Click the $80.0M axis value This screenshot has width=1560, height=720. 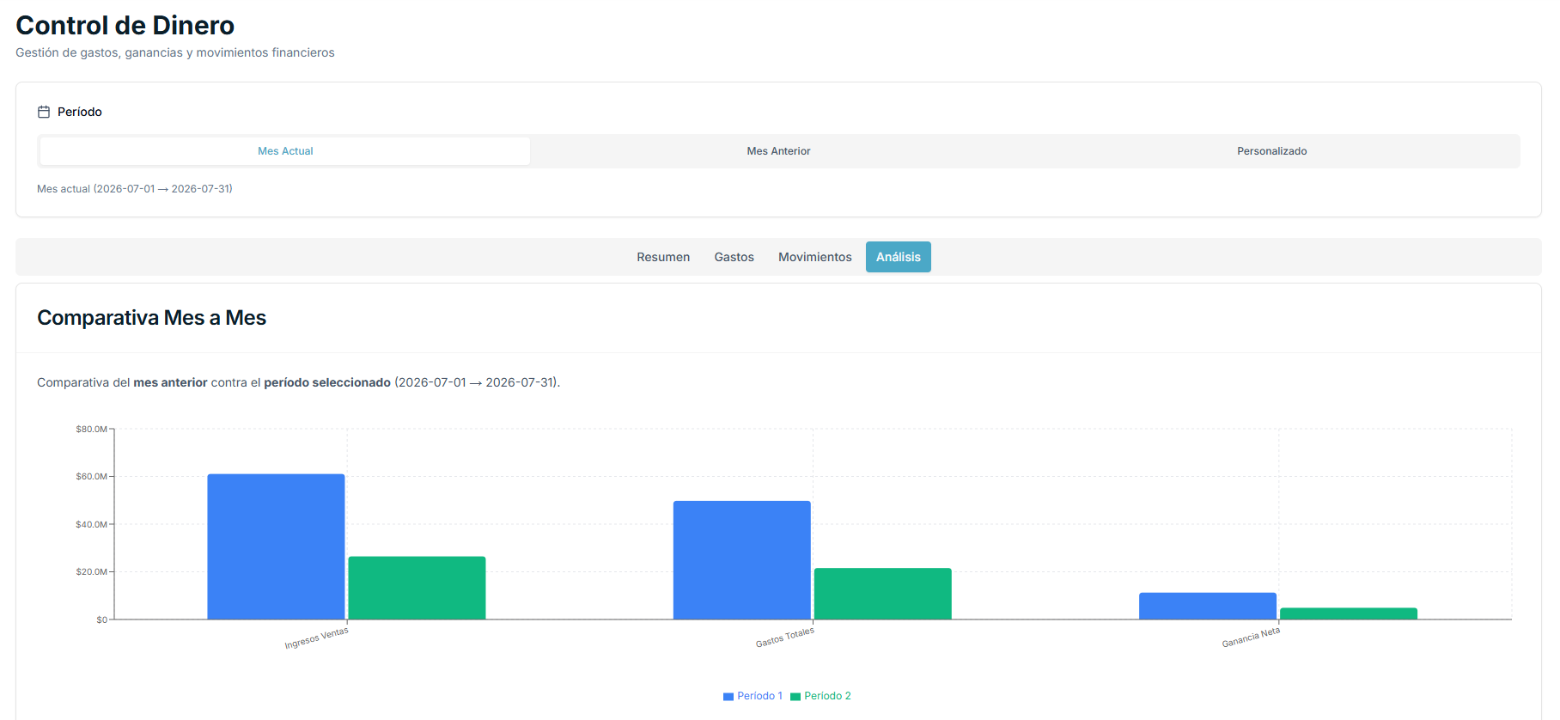pos(91,429)
